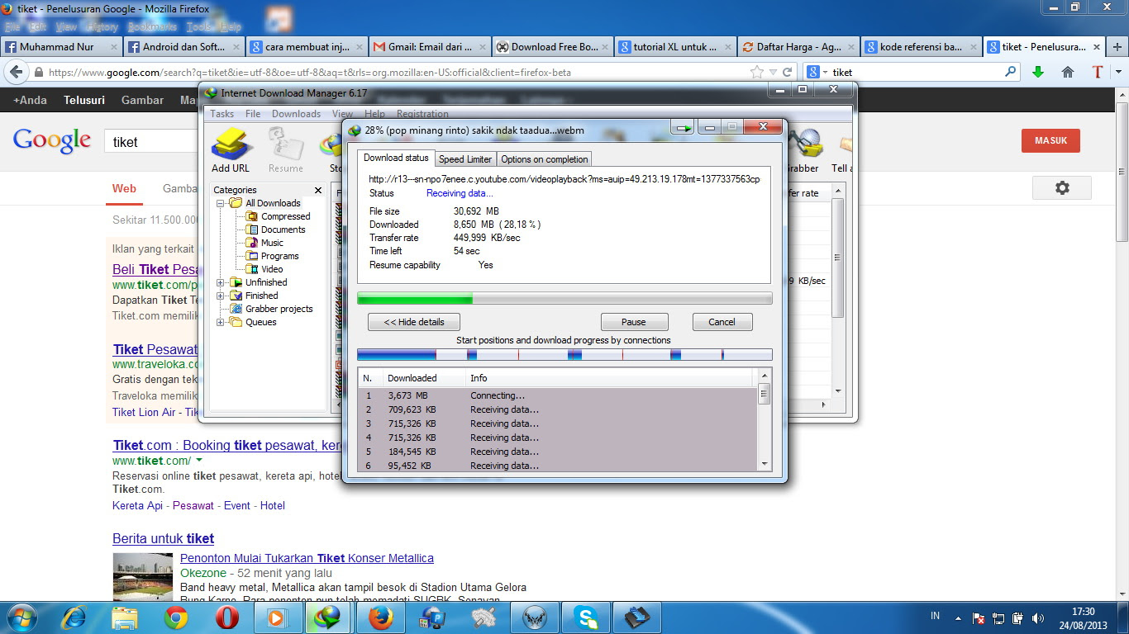The image size is (1129, 634).
Task: Open Windows Explorer from taskbar
Action: (x=125, y=617)
